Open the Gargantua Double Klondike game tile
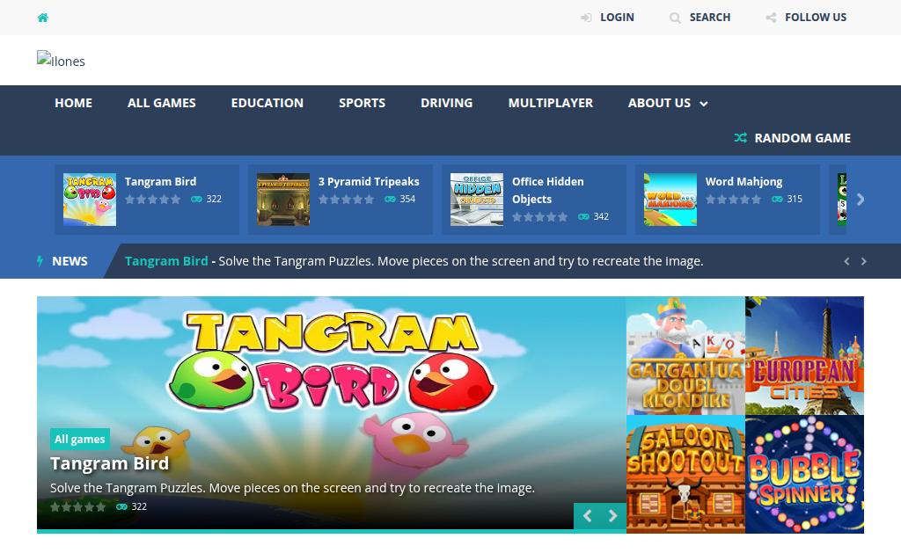901x553 pixels. click(685, 355)
